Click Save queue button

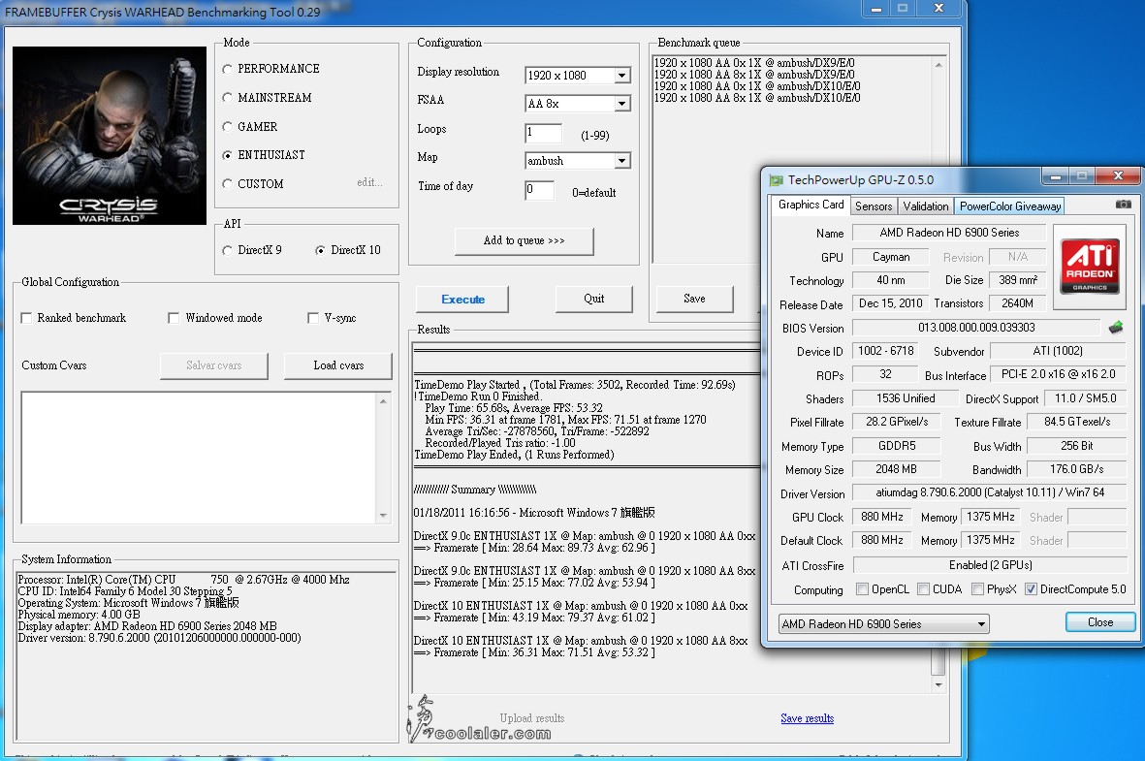(694, 299)
